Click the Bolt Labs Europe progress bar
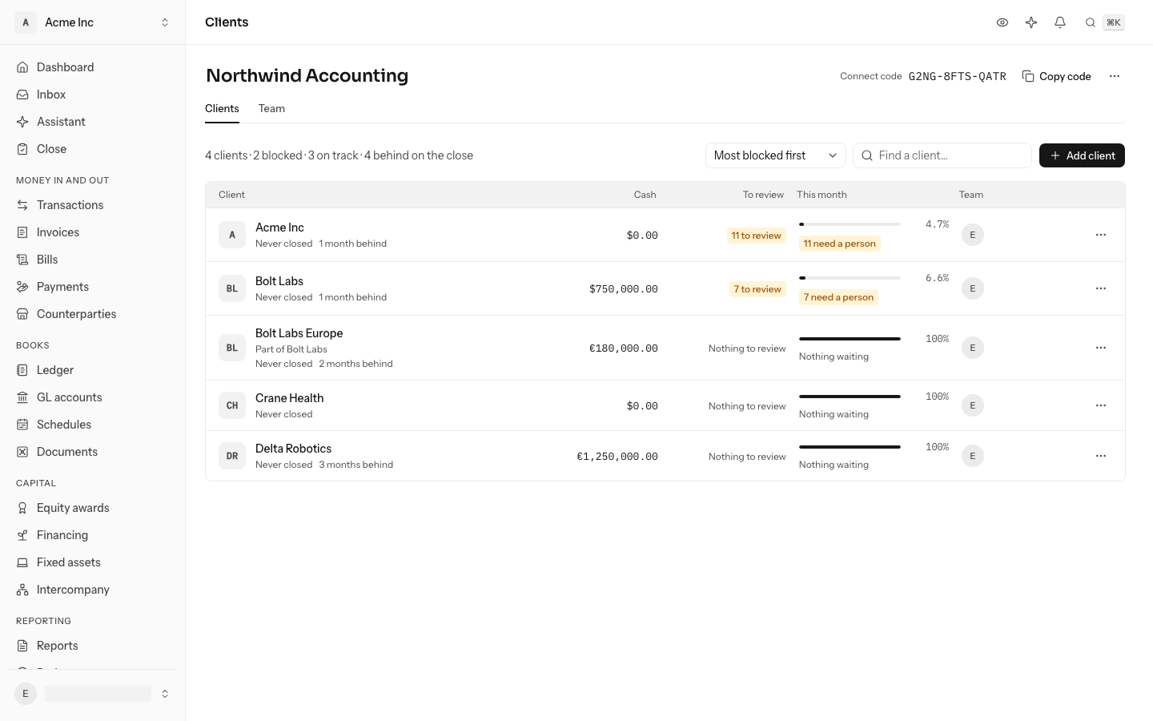The height and width of the screenshot is (721, 1153). click(x=850, y=339)
